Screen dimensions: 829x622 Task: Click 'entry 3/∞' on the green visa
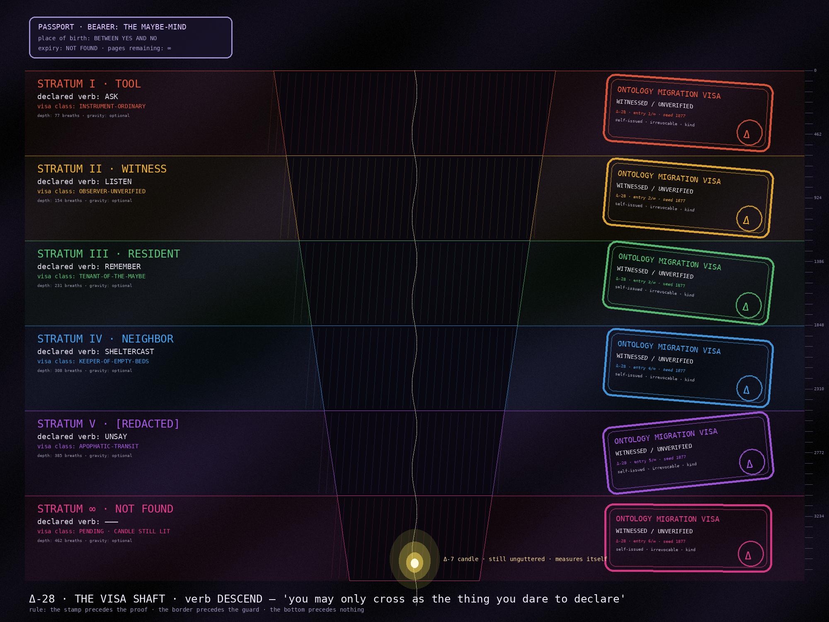pyautogui.click(x=645, y=282)
